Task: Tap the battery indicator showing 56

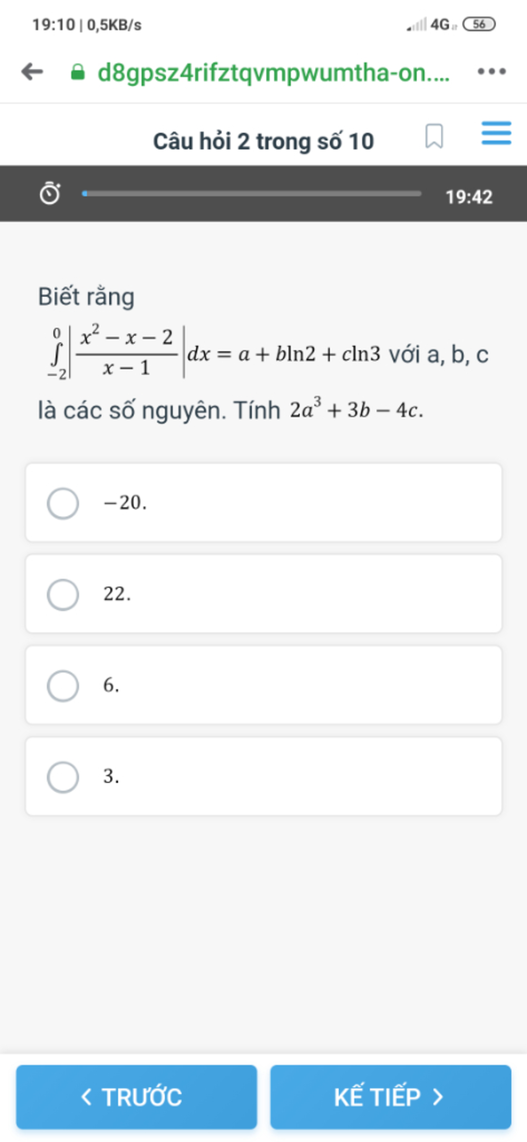Action: (x=479, y=24)
